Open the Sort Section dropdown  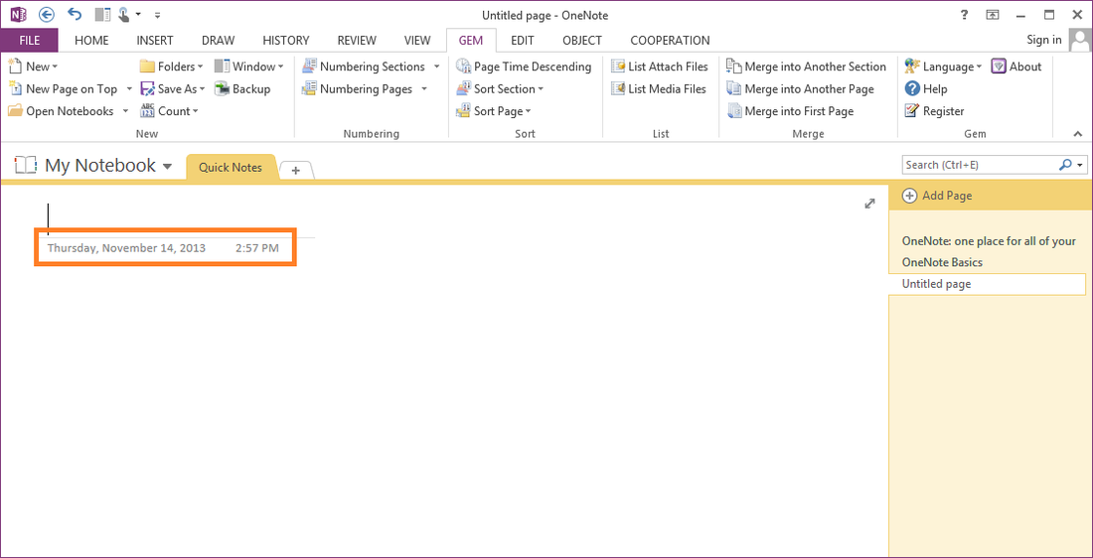pyautogui.click(x=499, y=89)
